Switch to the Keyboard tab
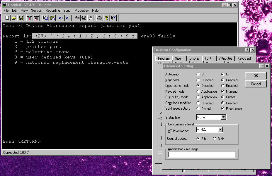Screen dimensions: 272x176 point(244,58)
